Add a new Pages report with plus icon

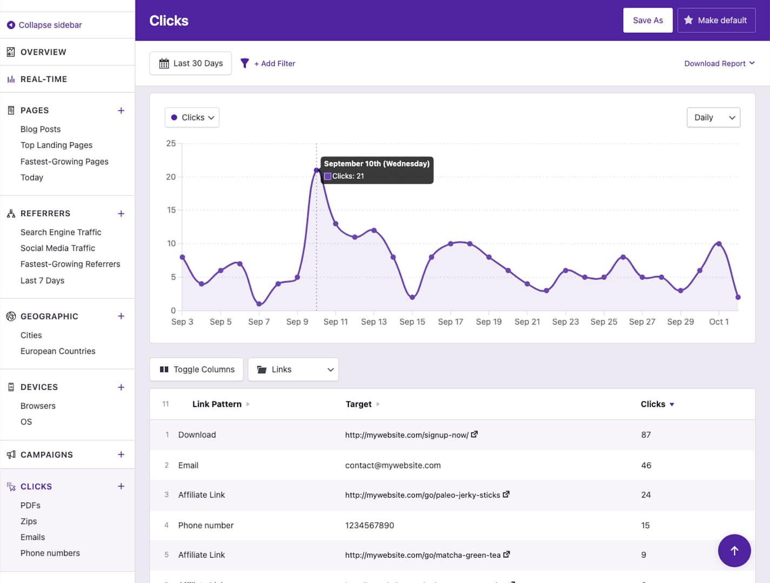[121, 111]
